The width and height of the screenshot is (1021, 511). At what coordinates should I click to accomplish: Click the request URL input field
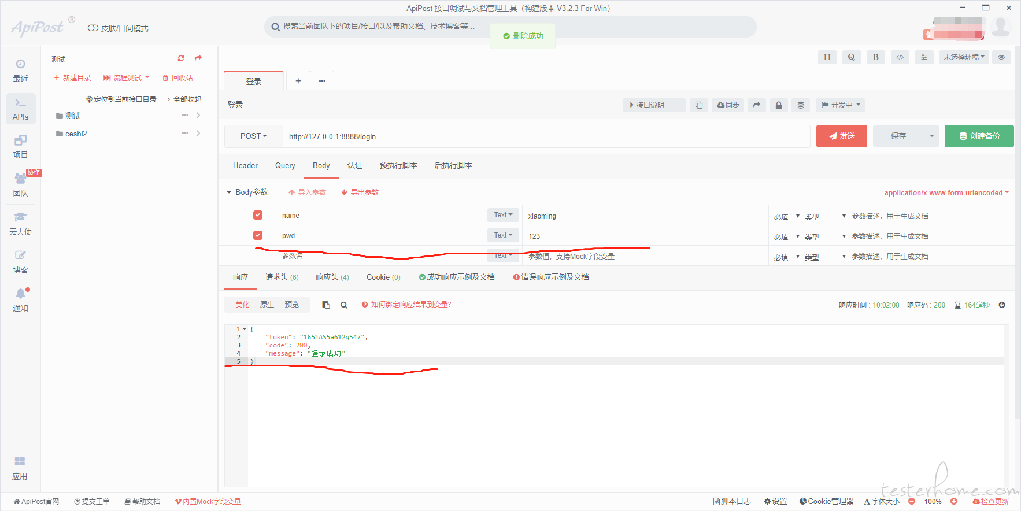coord(546,136)
